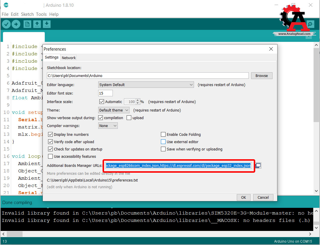The height and width of the screenshot is (245, 320).
Task: Toggle Automatic interface scale checkbox
Action: 101,102
